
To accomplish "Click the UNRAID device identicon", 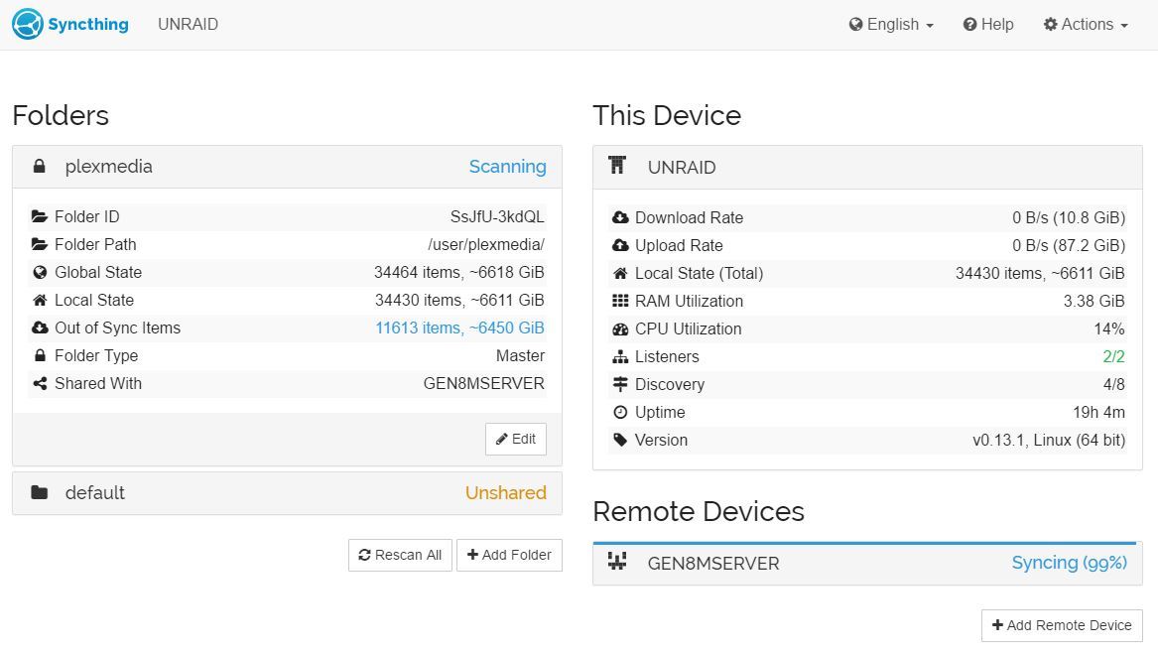I will pyautogui.click(x=617, y=166).
